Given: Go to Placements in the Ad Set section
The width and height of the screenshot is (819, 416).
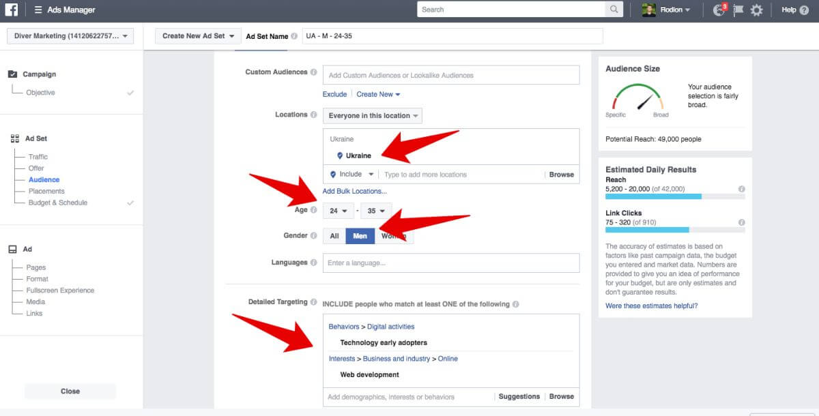Looking at the screenshot, I should tap(46, 192).
